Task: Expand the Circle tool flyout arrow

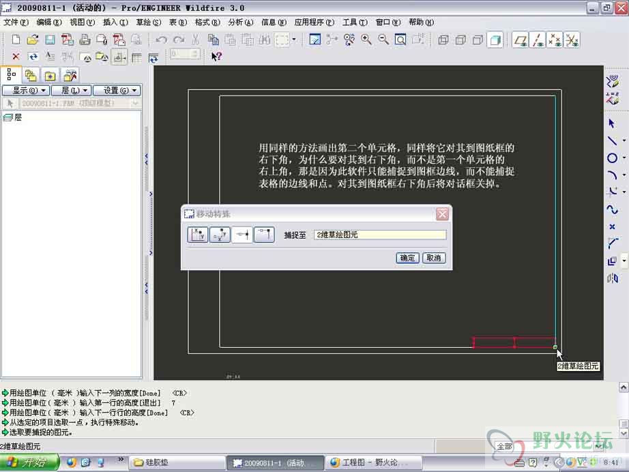Action: [624, 158]
